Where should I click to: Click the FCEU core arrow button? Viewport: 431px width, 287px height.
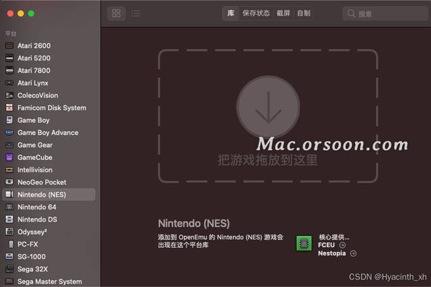point(343,245)
